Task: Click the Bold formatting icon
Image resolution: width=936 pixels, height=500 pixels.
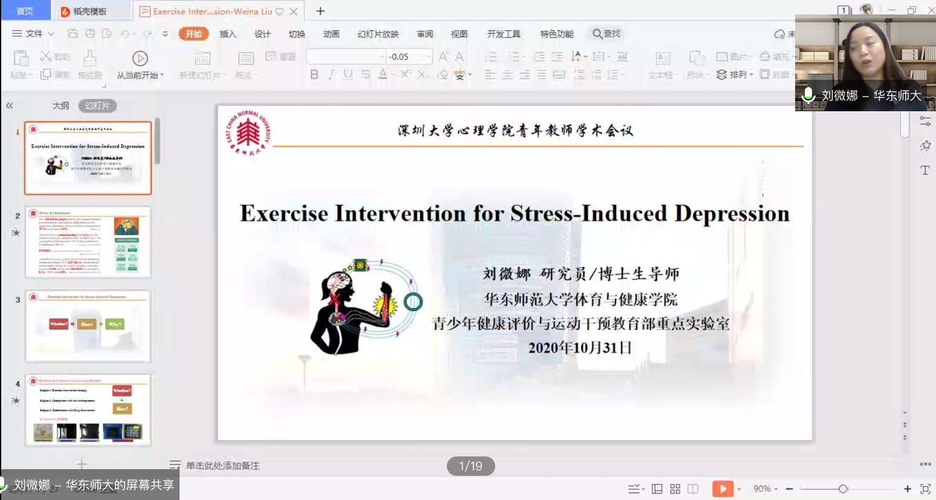Action: coord(314,74)
